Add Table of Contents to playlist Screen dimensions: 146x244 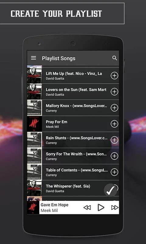click(114, 172)
